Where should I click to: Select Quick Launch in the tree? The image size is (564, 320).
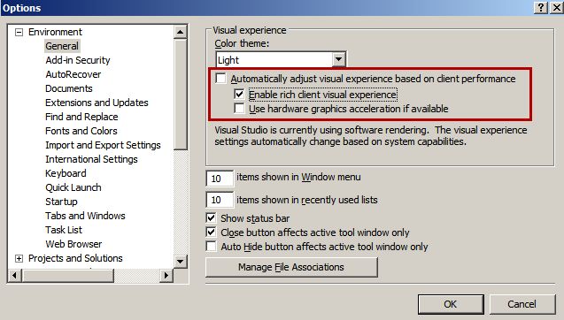coord(73,187)
